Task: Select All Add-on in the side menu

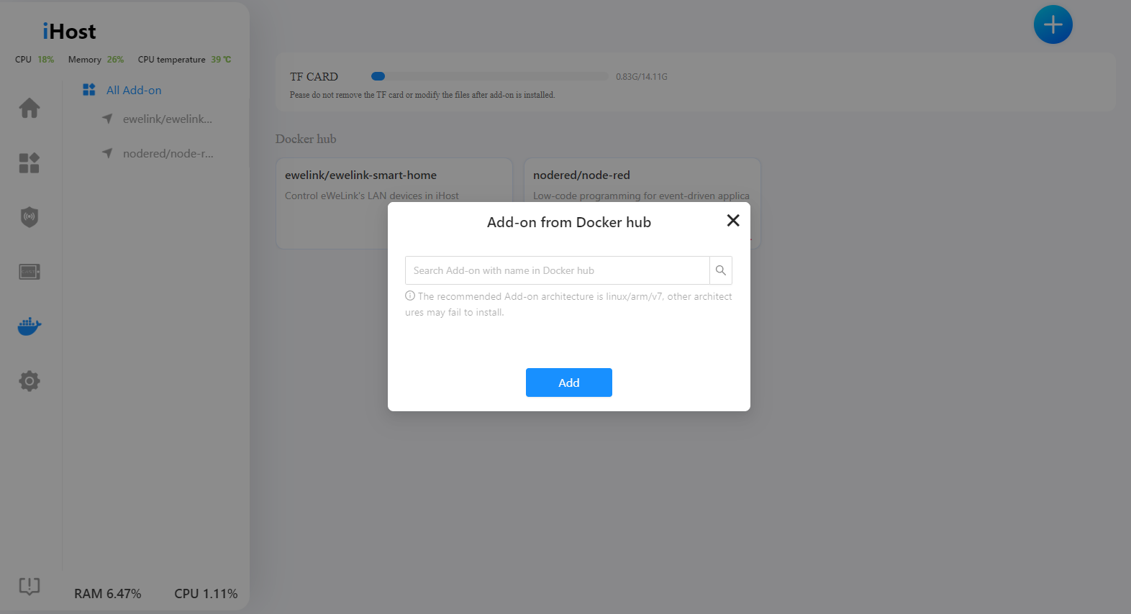Action: coord(134,90)
